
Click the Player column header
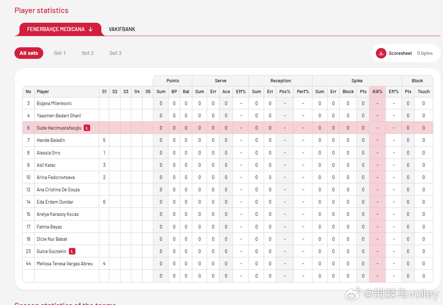click(67, 92)
